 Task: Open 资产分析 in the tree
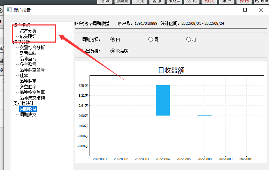coord(28,31)
